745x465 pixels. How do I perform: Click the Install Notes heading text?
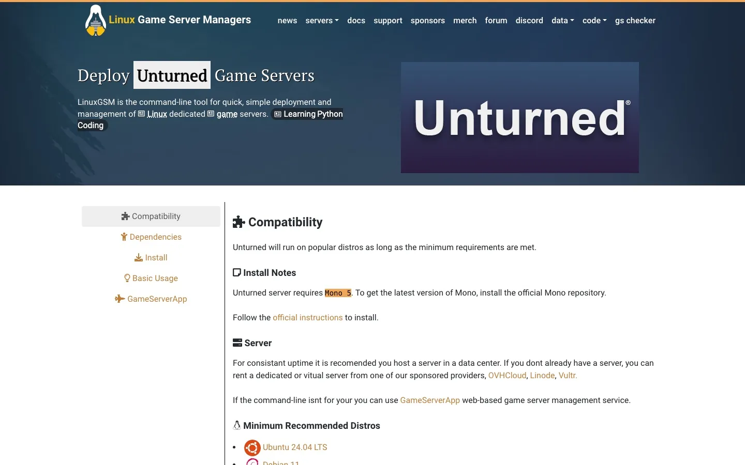(x=270, y=273)
